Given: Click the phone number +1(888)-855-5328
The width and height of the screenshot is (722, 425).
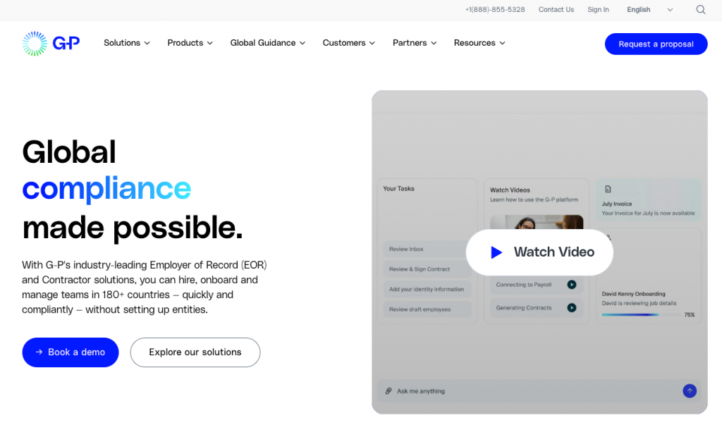Looking at the screenshot, I should pyautogui.click(x=495, y=10).
